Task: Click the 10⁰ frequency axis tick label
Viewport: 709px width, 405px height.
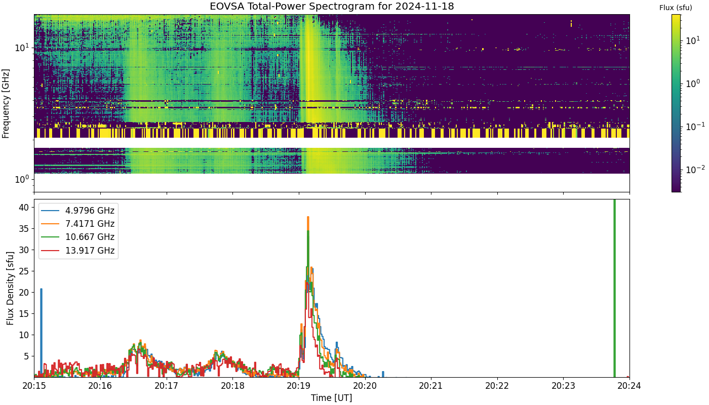Action: tap(22, 179)
